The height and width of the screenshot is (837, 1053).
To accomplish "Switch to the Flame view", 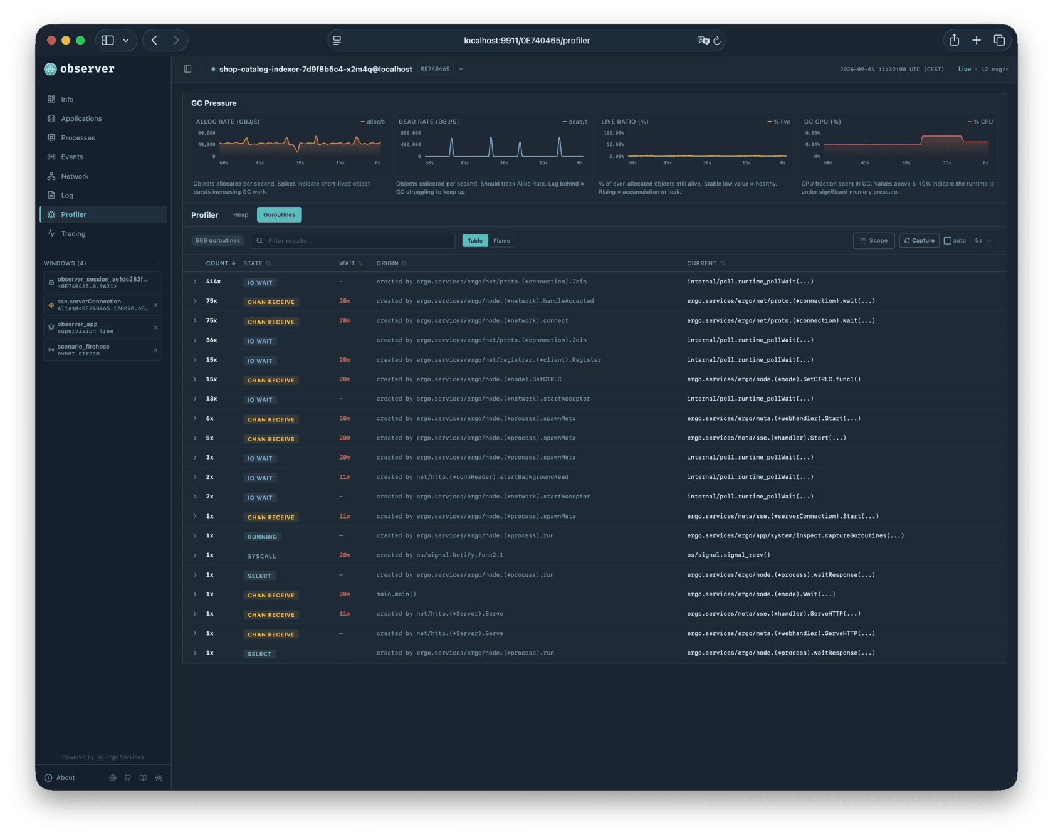I will click(x=501, y=241).
